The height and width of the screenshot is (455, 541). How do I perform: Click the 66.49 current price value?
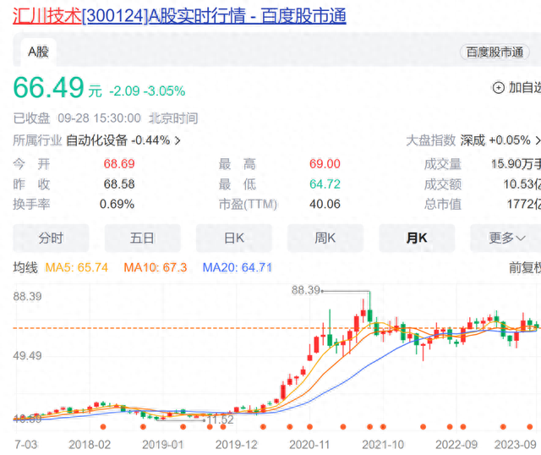point(48,88)
